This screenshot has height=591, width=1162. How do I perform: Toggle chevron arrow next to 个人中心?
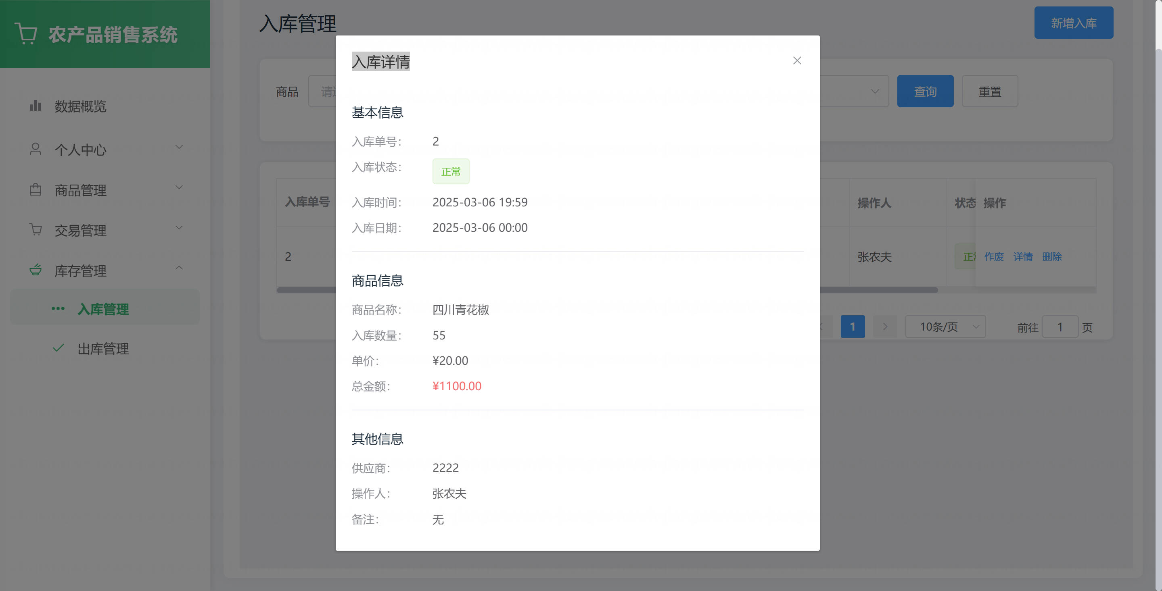click(179, 148)
